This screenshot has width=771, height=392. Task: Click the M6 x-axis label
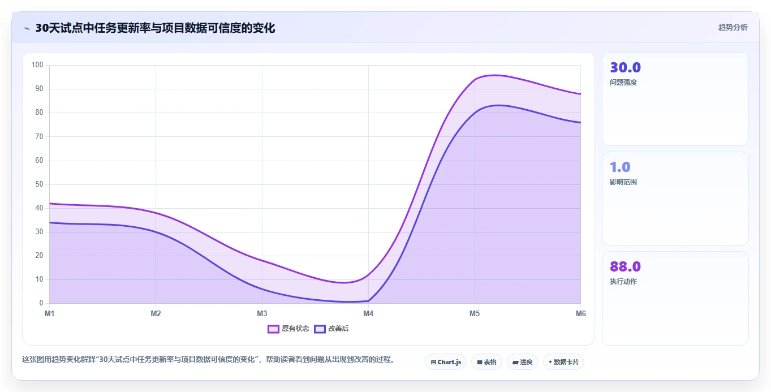(x=580, y=313)
